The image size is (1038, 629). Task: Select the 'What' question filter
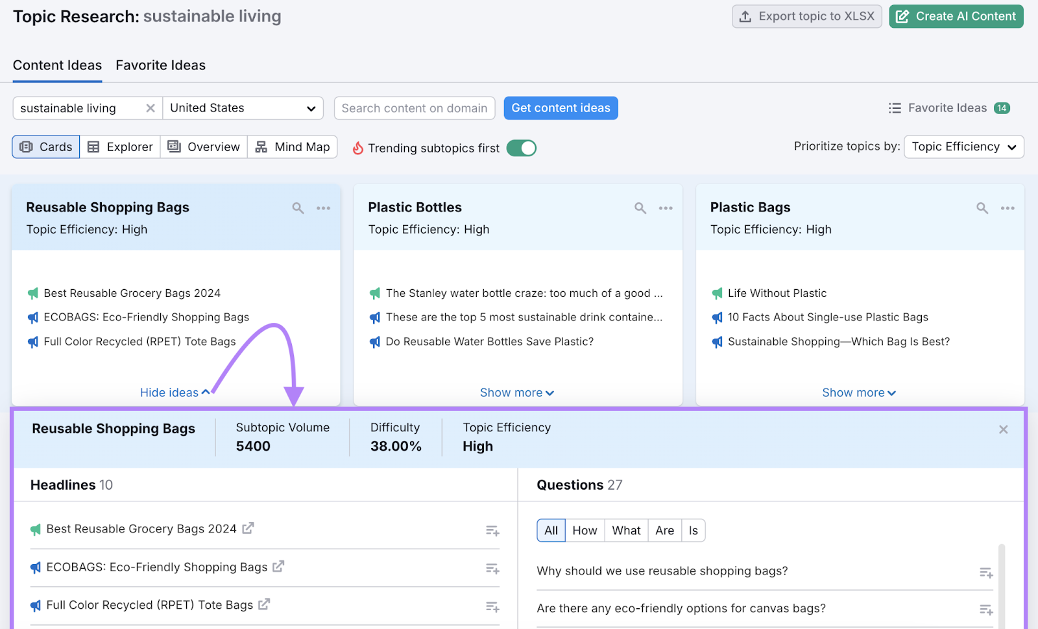pos(626,530)
